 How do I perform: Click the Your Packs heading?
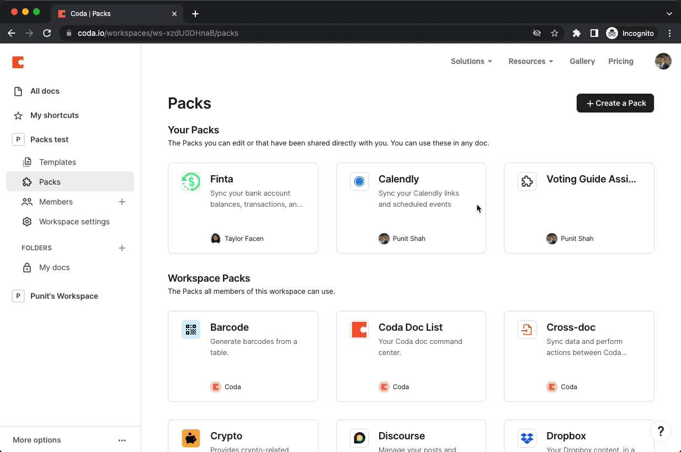pyautogui.click(x=194, y=130)
